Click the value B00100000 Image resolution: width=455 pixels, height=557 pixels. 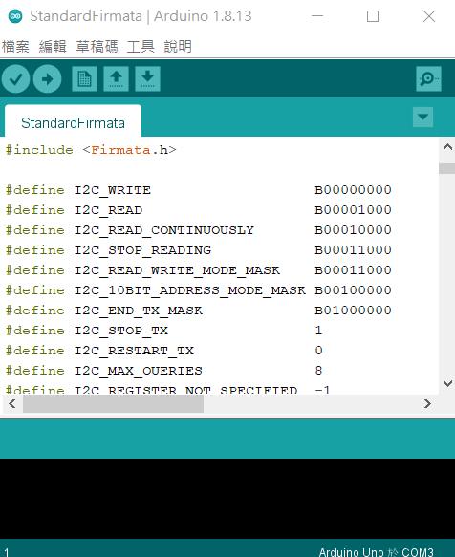[x=353, y=290]
